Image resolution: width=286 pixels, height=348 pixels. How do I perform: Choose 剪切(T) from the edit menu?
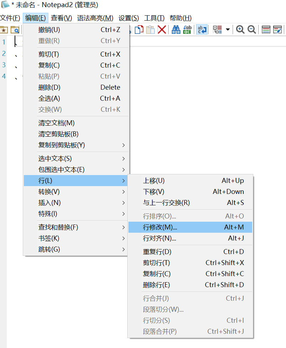click(76, 54)
